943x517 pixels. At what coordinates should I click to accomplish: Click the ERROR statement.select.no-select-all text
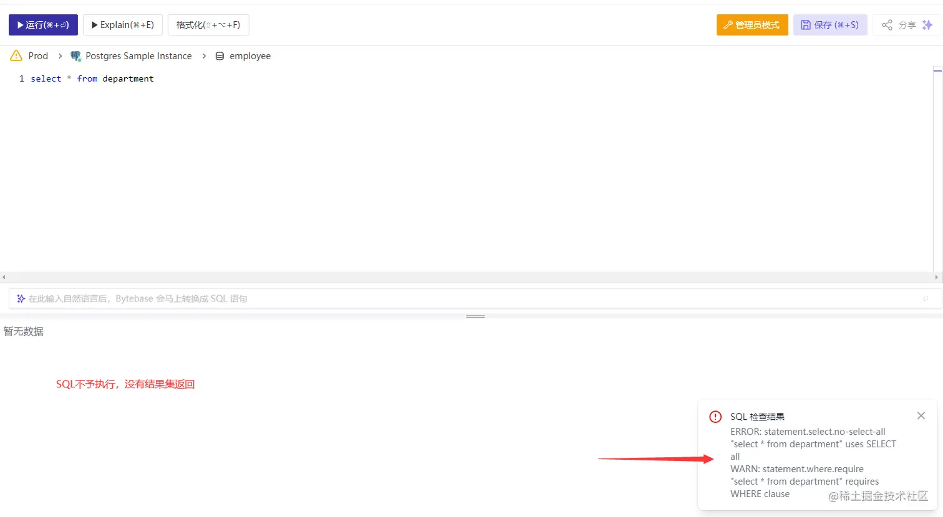tap(808, 432)
